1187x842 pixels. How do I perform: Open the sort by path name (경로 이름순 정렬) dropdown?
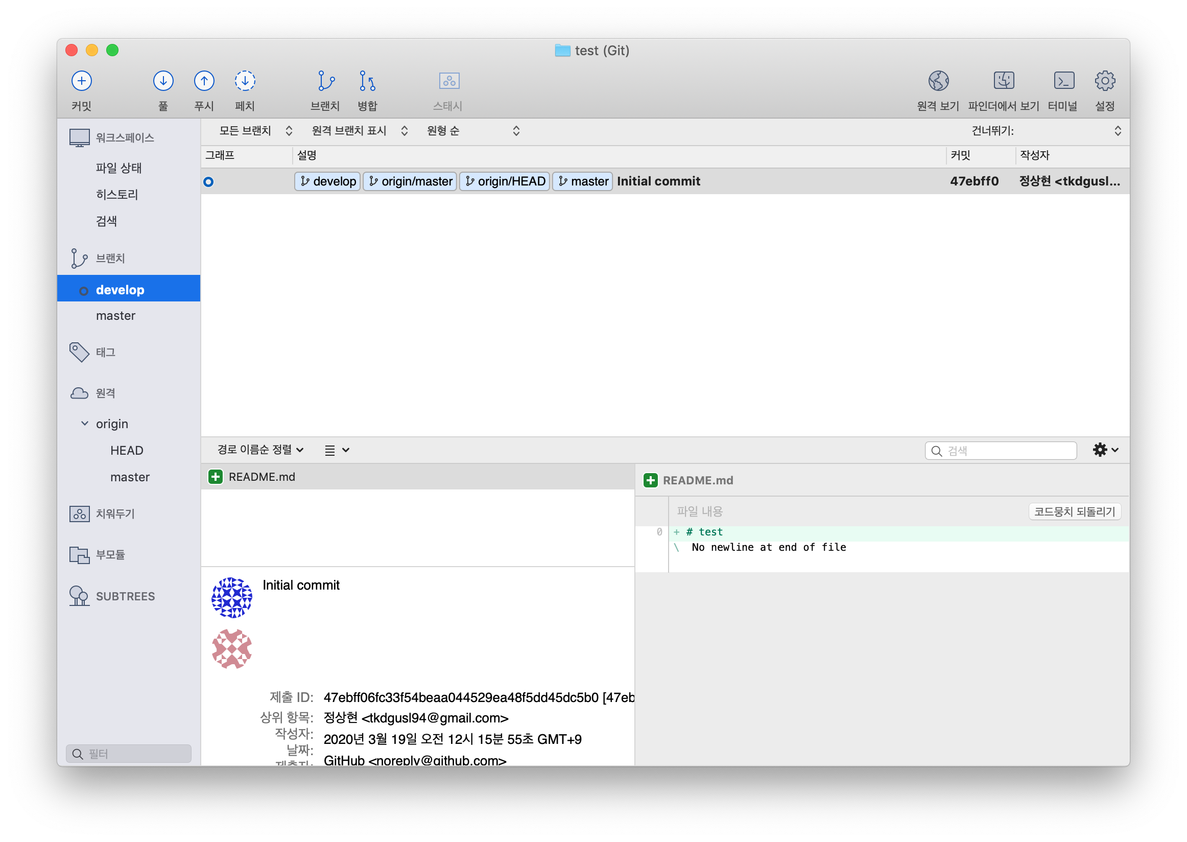(260, 450)
